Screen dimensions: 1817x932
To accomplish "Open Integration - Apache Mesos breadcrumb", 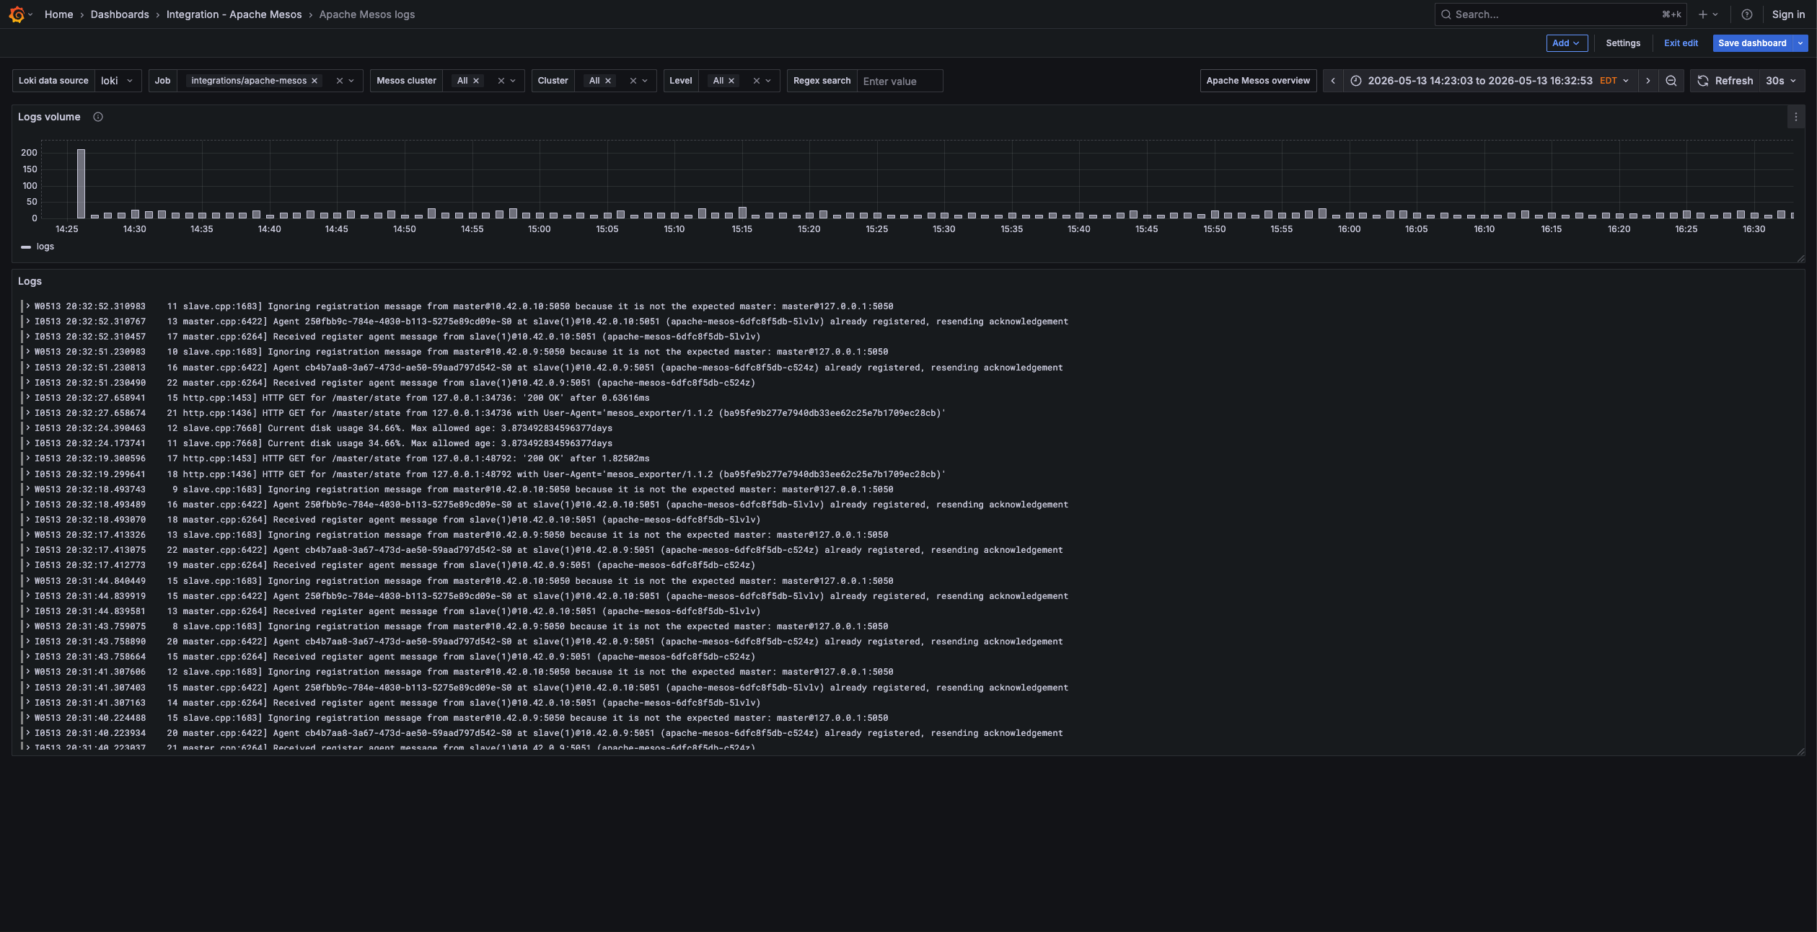I will tap(234, 14).
